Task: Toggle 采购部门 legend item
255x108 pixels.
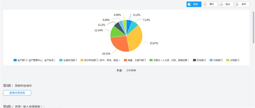Action: [x=233, y=60]
